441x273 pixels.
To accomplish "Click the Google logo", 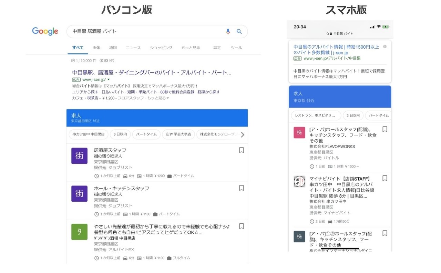I will point(45,31).
